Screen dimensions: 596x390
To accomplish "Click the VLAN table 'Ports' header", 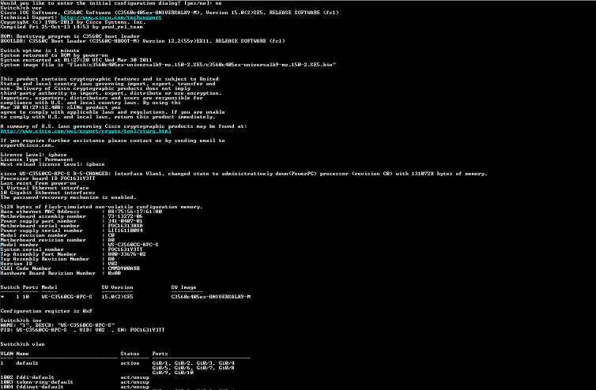I will 160,354.
